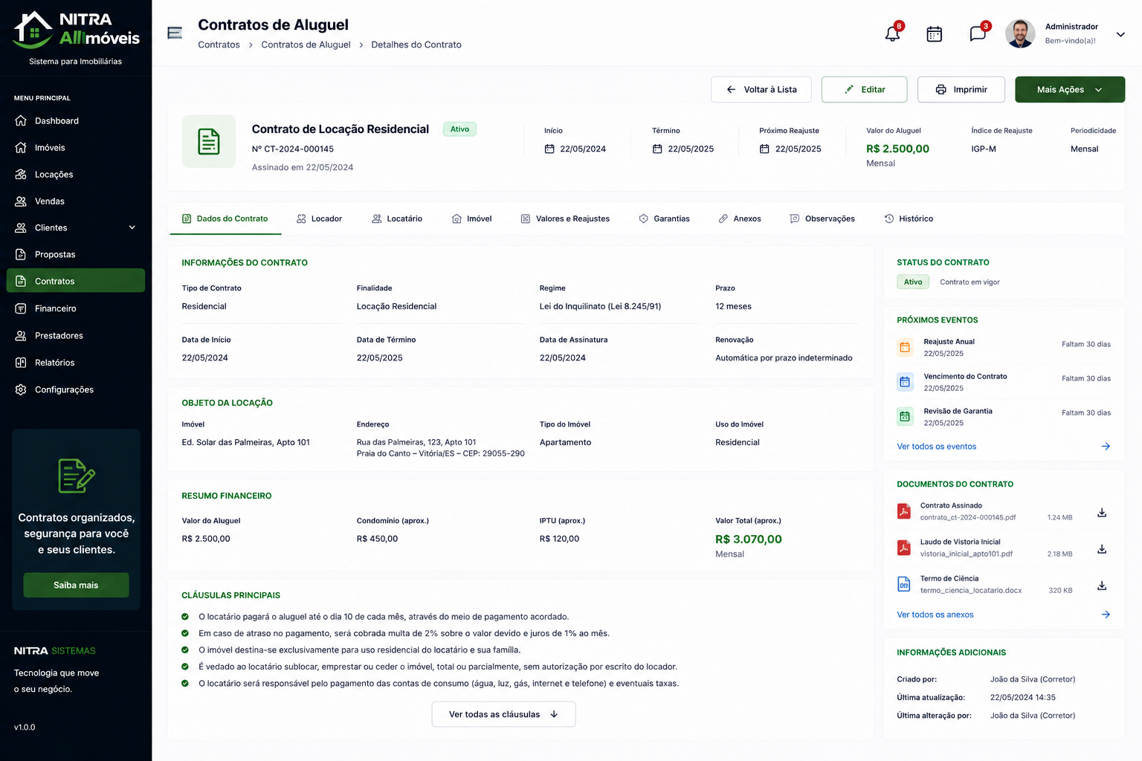Image resolution: width=1142 pixels, height=761 pixels.
Task: Click the Editar button
Action: [864, 89]
